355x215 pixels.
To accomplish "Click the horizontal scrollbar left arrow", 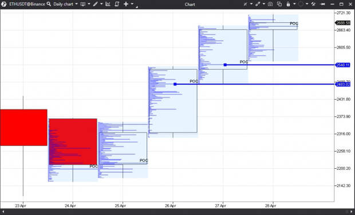I will pos(3,212).
